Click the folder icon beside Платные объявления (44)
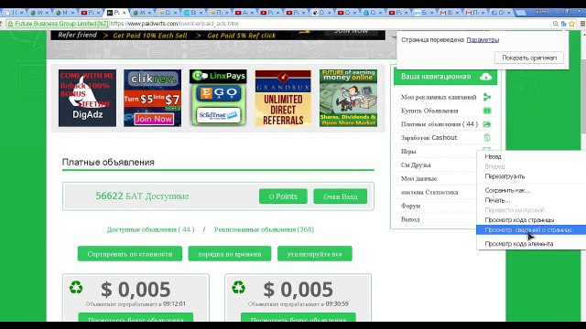This screenshot has height=329, width=586. [x=486, y=124]
